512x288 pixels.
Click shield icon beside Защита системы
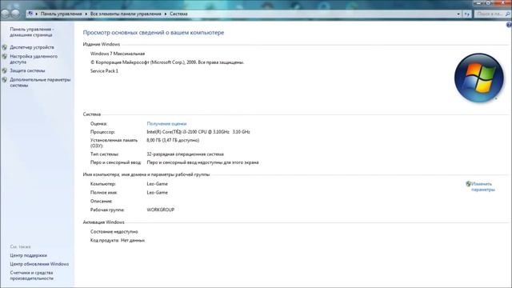click(x=4, y=70)
